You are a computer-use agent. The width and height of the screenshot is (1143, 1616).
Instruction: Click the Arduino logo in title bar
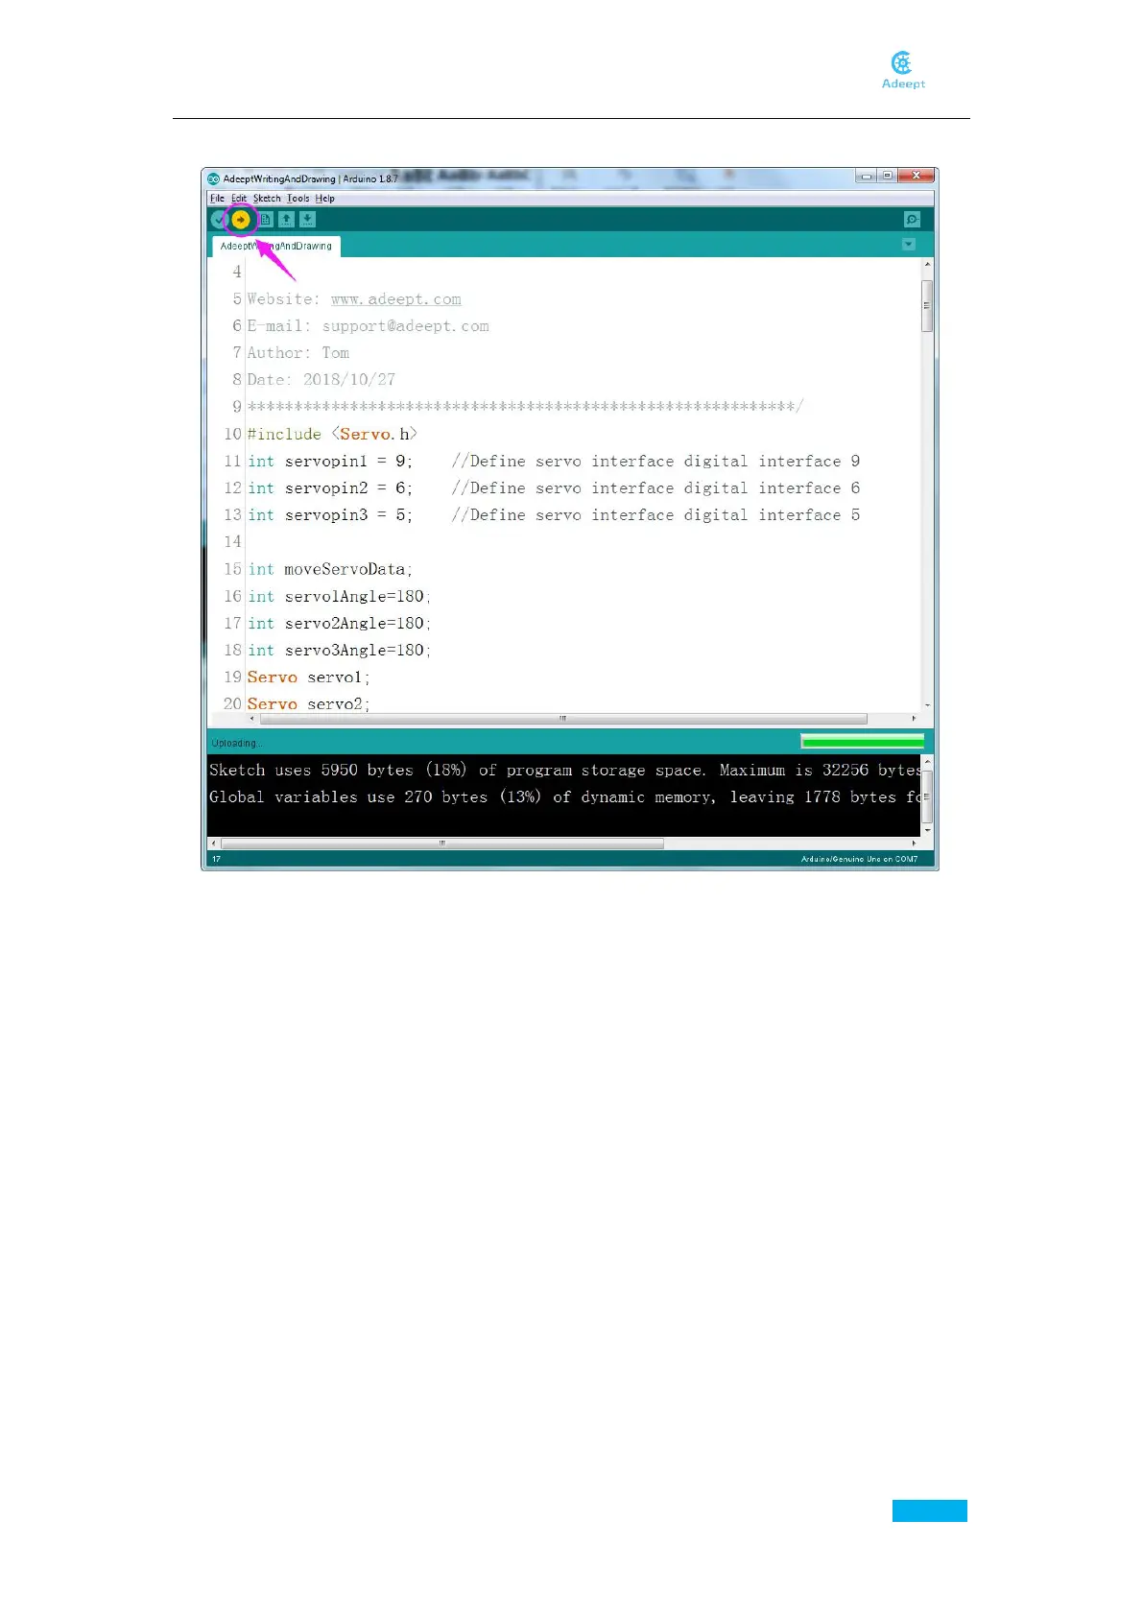(214, 178)
